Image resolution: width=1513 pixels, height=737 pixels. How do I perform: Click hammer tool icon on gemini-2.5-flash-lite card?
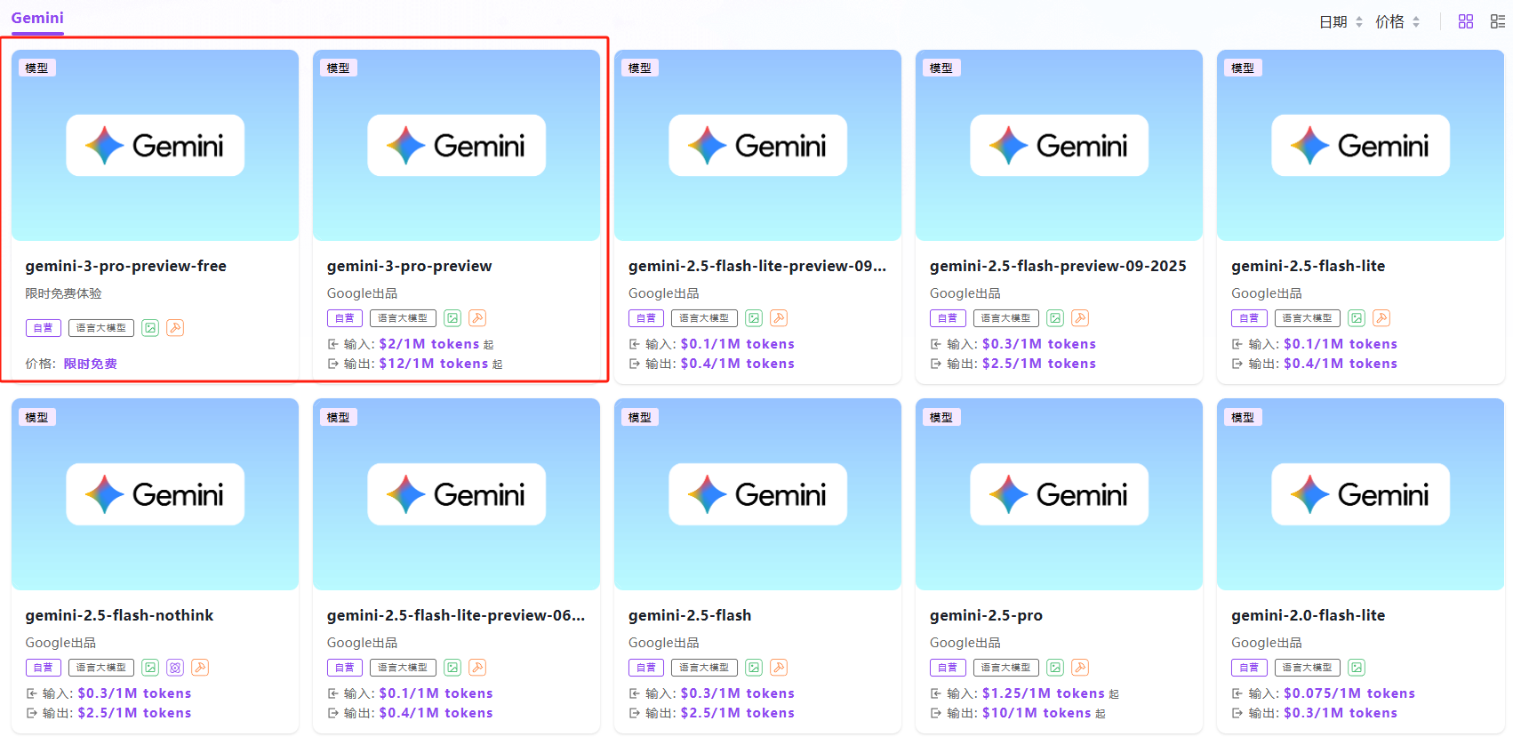pyautogui.click(x=1381, y=318)
